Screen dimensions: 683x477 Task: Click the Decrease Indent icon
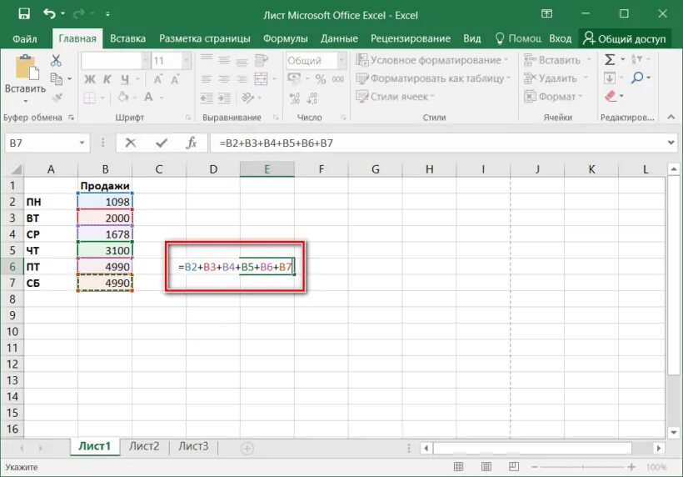pos(206,98)
